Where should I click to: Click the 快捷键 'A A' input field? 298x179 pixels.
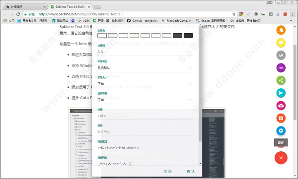pyautogui.click(x=145, y=52)
